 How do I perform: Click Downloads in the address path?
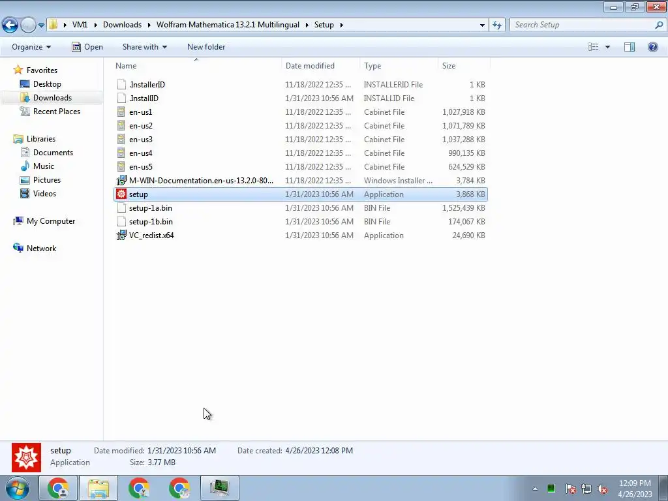pyautogui.click(x=122, y=25)
